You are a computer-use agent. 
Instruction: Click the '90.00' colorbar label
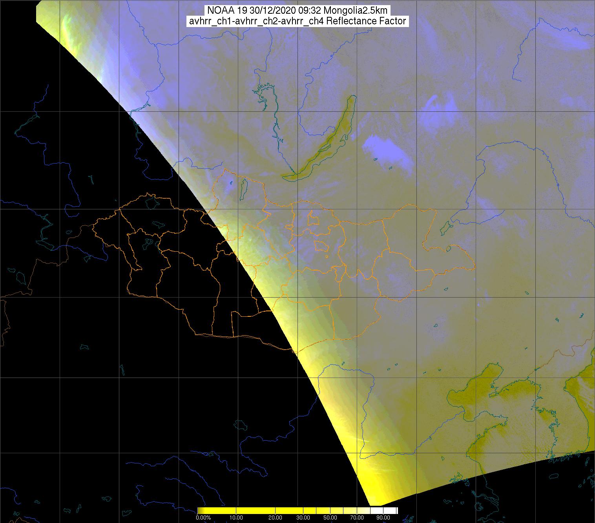point(383,518)
